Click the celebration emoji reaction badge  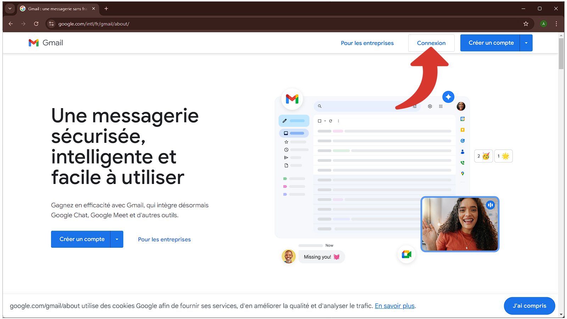click(483, 156)
